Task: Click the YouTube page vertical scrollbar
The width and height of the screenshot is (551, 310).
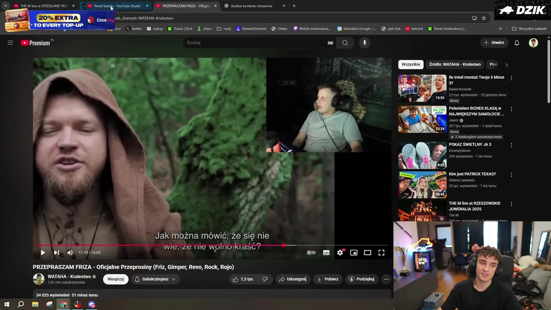Action: point(548,71)
